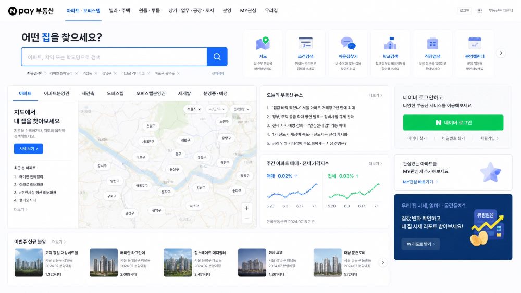This screenshot has height=293, width=521.
Task: Open the 직장검색 workplace search icon
Action: pos(432,44)
